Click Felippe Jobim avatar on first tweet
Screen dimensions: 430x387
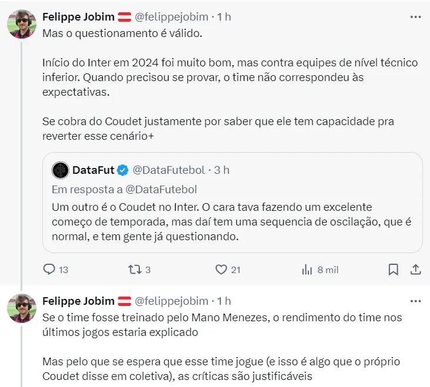(21, 23)
